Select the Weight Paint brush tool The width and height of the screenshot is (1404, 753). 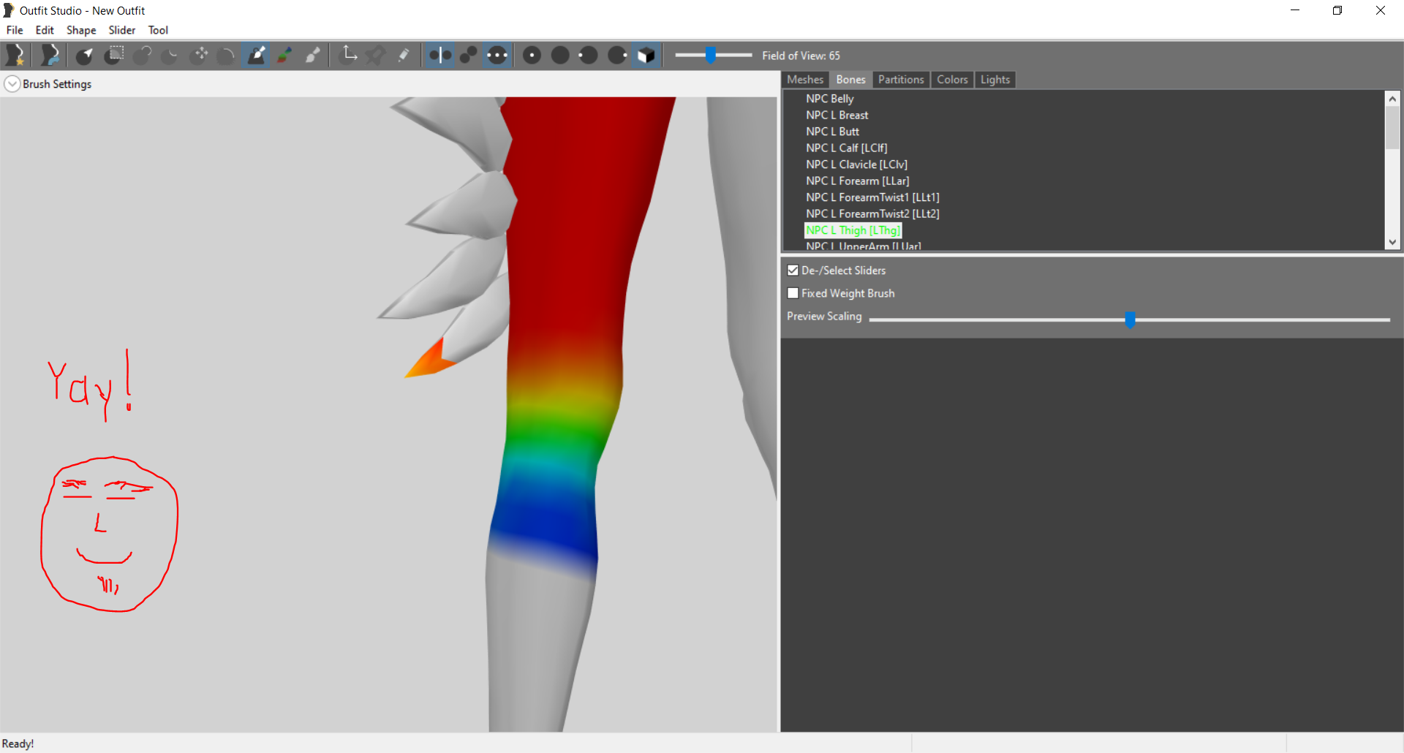(x=256, y=55)
